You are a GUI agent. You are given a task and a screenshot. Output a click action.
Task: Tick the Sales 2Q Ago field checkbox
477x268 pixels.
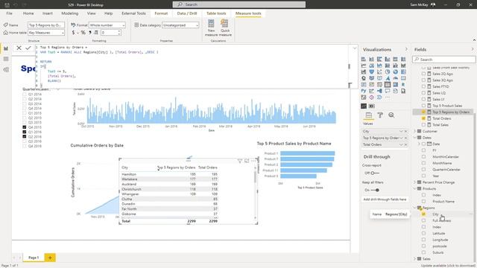tap(423, 74)
